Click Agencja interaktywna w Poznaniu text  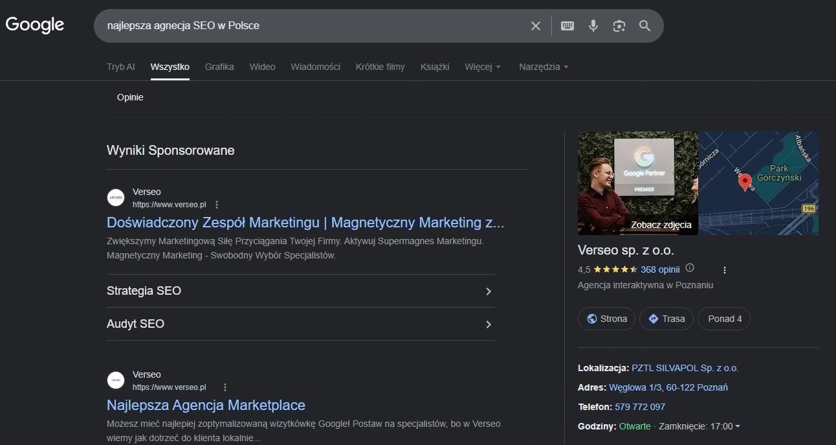tap(645, 285)
